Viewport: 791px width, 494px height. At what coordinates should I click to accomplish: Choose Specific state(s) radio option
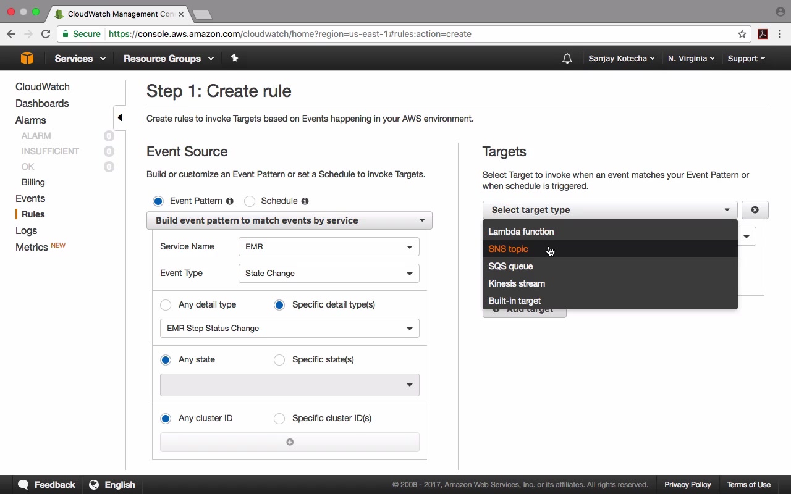279,360
